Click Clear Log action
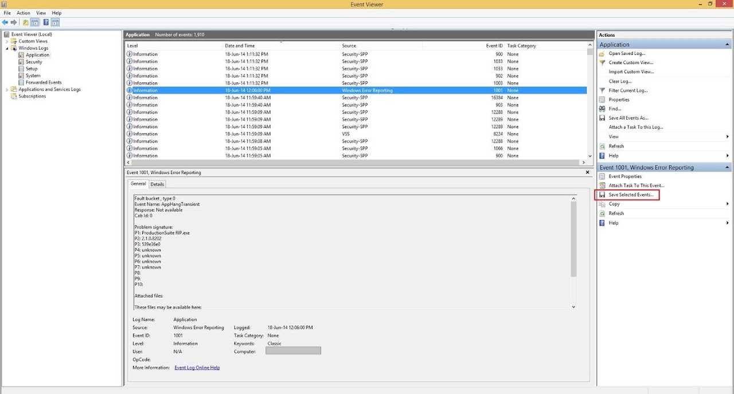 pos(620,81)
